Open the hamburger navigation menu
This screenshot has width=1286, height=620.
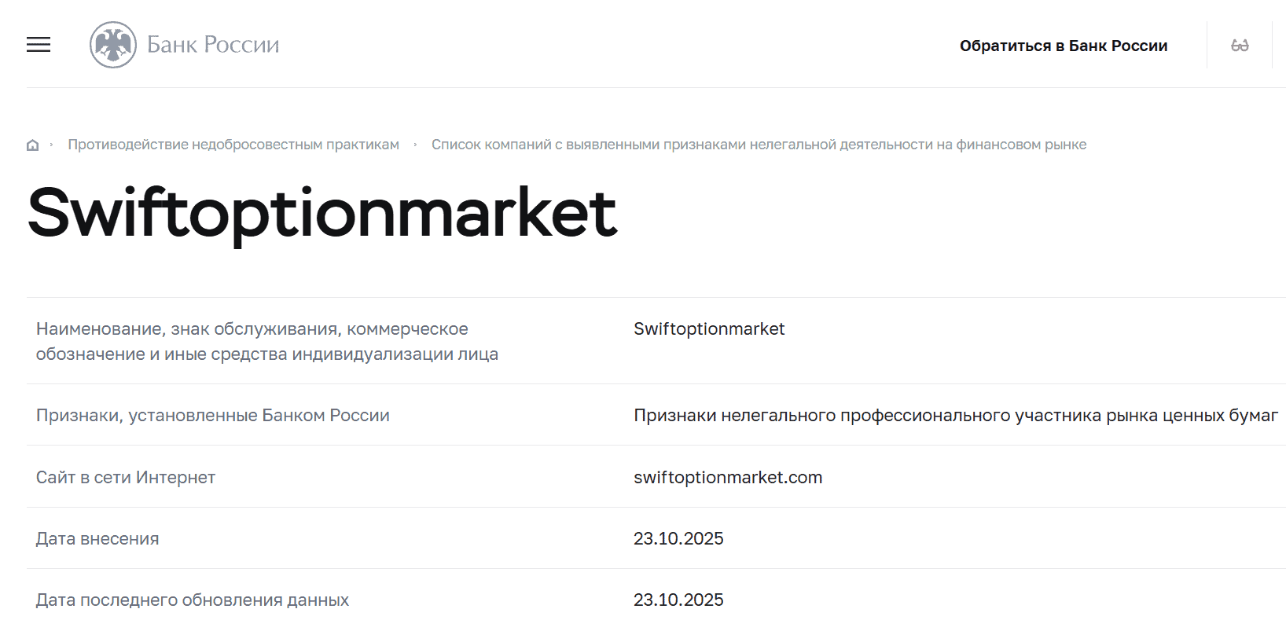(38, 46)
